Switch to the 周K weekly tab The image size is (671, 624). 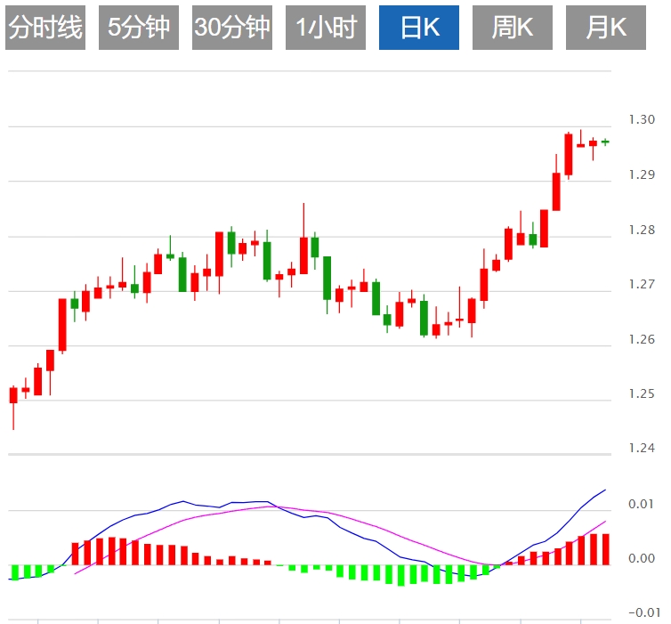513,28
